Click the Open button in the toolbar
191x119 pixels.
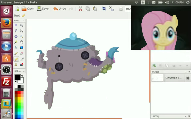[28, 9]
